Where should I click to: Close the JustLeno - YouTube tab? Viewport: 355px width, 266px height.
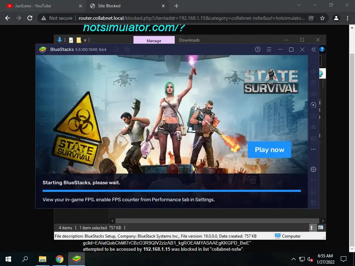click(80, 6)
